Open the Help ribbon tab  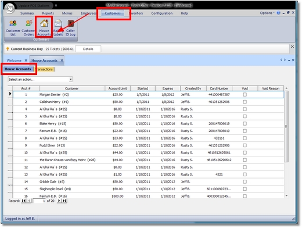[x=184, y=13]
